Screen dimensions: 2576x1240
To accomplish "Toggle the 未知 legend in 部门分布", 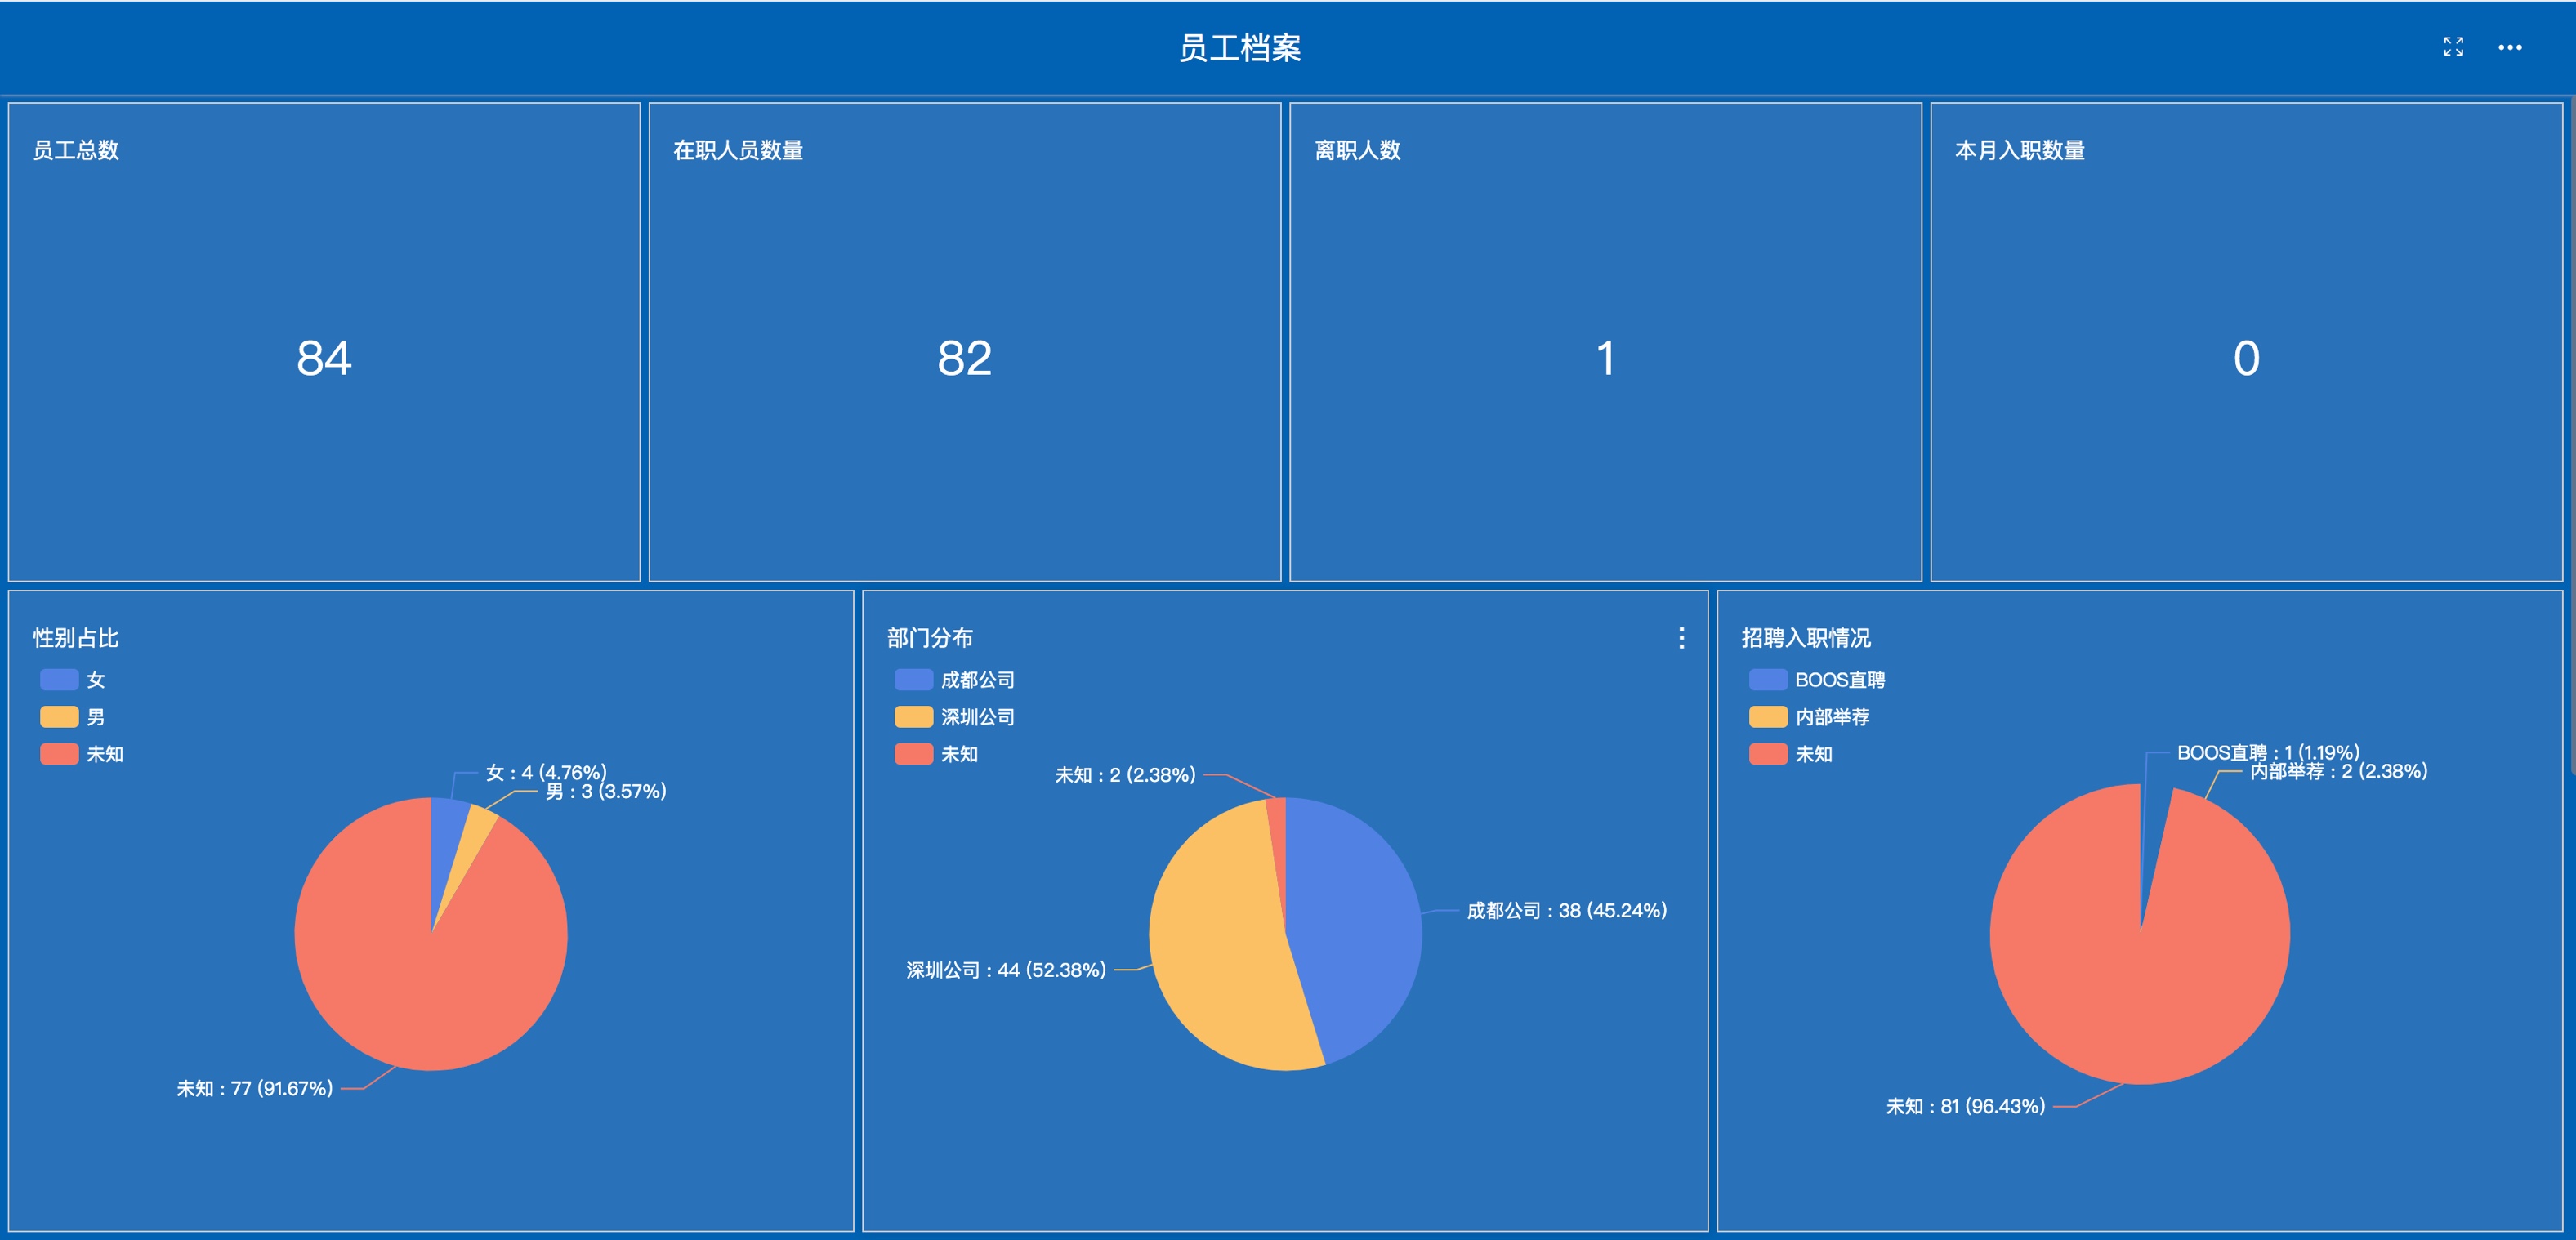I will (936, 754).
